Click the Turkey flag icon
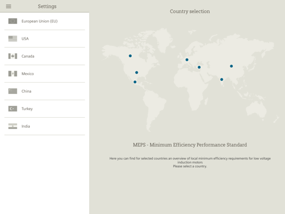Screen dimensions: 285x214 (x=12, y=109)
